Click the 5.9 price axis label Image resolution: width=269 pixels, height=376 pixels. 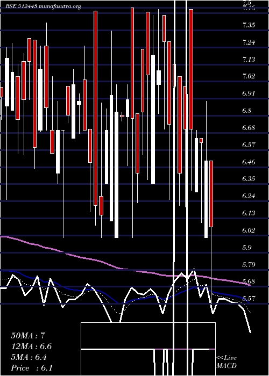[247, 247]
